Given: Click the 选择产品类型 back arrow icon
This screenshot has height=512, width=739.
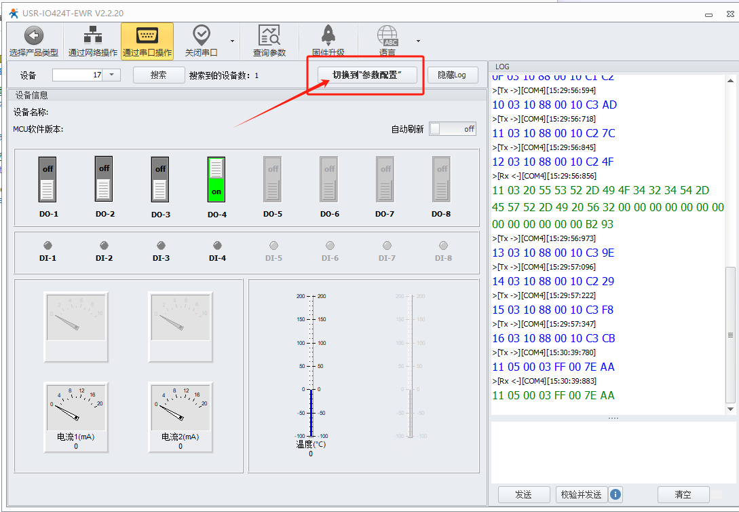Looking at the screenshot, I should pyautogui.click(x=33, y=35).
